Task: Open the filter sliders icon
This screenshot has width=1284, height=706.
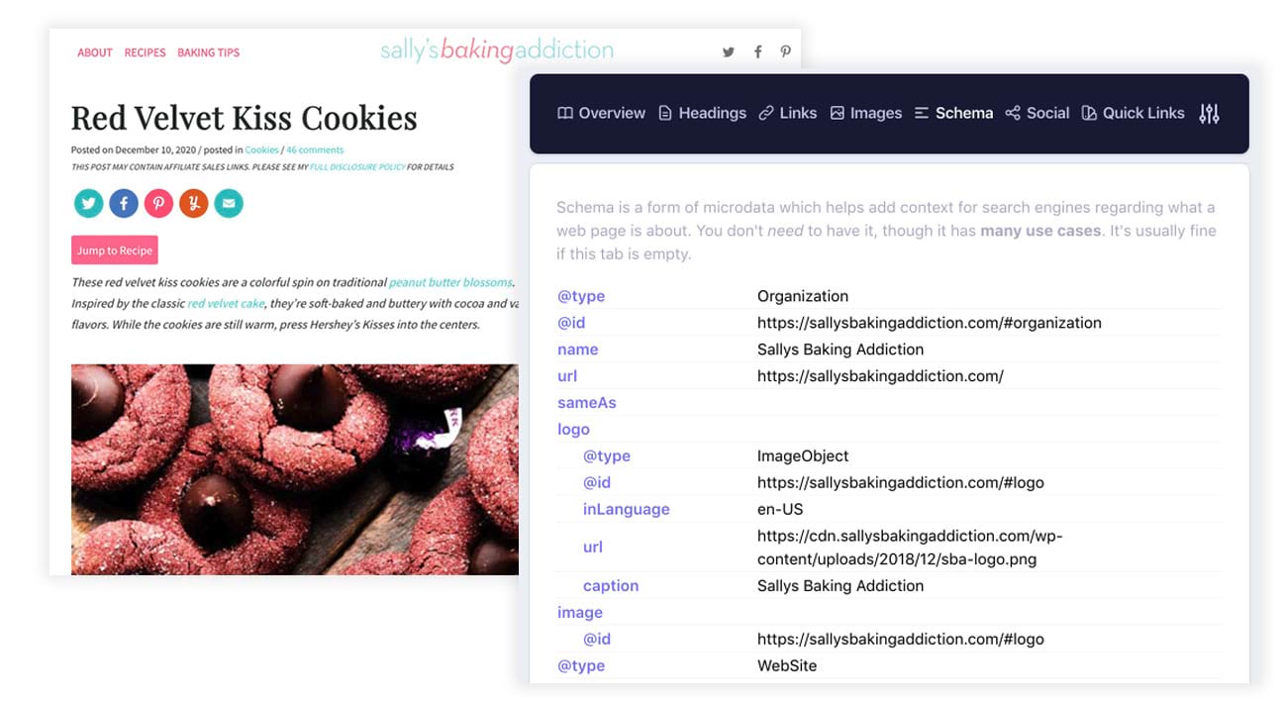Action: [1209, 113]
